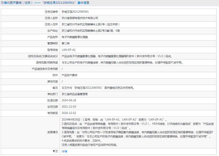Click the 管理类别 label
The image size is (219, 156).
[53, 43]
